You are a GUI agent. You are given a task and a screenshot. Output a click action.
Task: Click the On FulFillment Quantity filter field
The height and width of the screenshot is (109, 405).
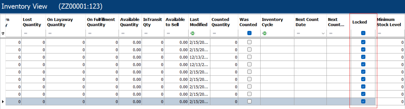point(102,33)
